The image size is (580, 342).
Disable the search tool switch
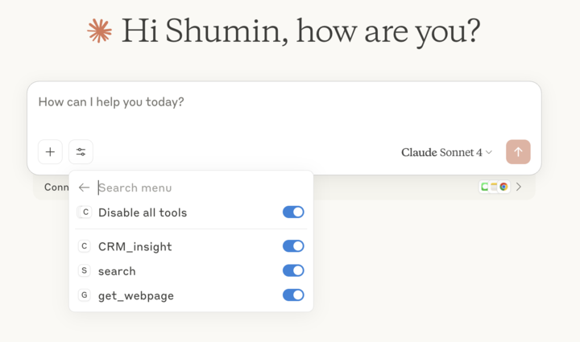pos(293,270)
